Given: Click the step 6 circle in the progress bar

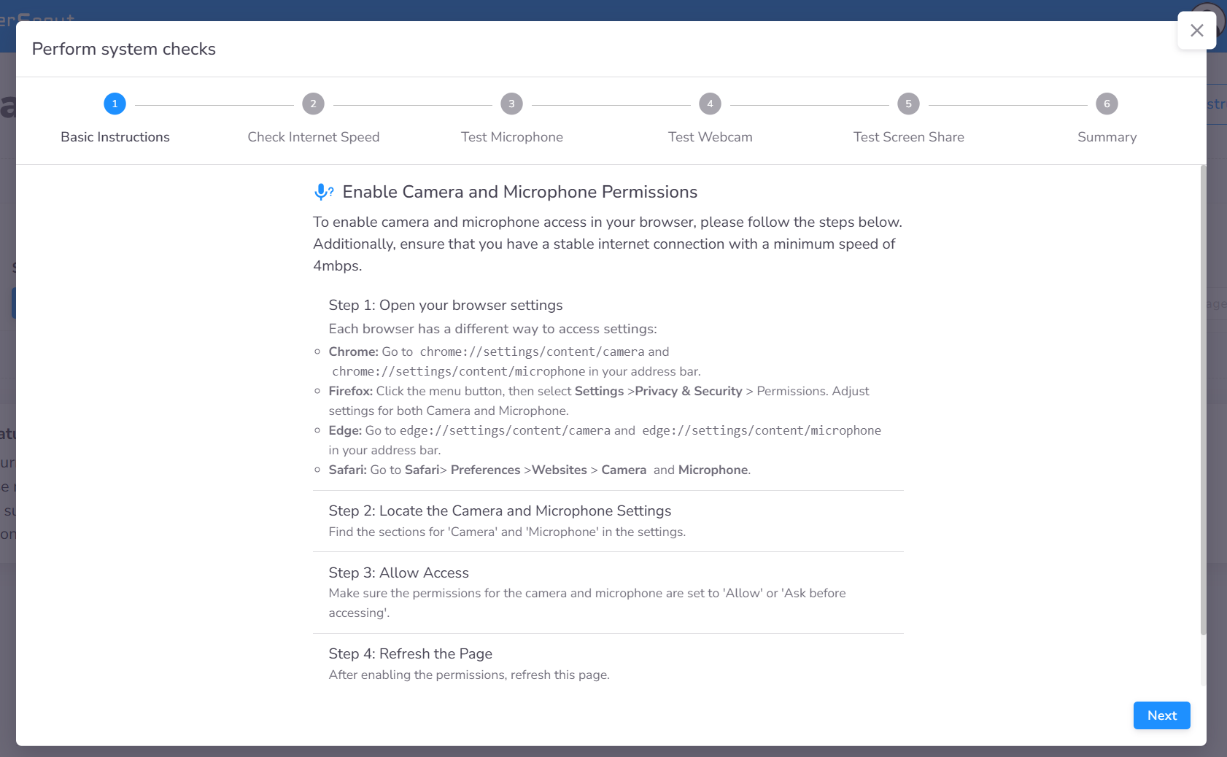Looking at the screenshot, I should 1107,104.
